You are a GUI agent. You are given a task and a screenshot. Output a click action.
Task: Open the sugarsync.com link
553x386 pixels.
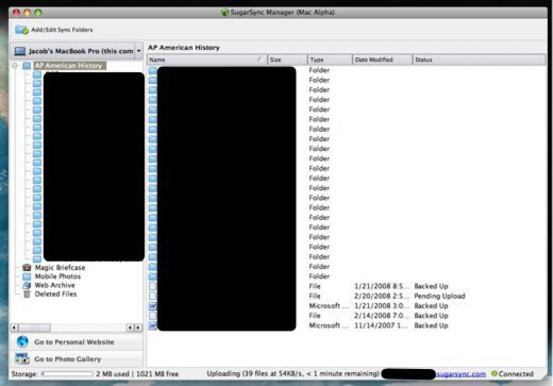tap(462, 374)
